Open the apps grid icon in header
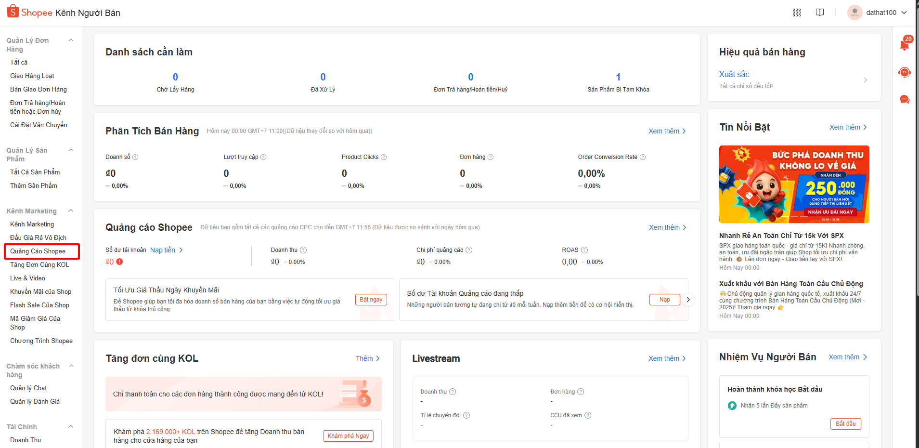This screenshot has height=448, width=919. point(797,13)
